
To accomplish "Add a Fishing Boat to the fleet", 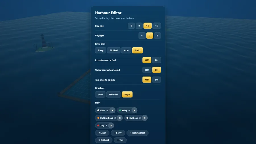I will [x=137, y=133].
